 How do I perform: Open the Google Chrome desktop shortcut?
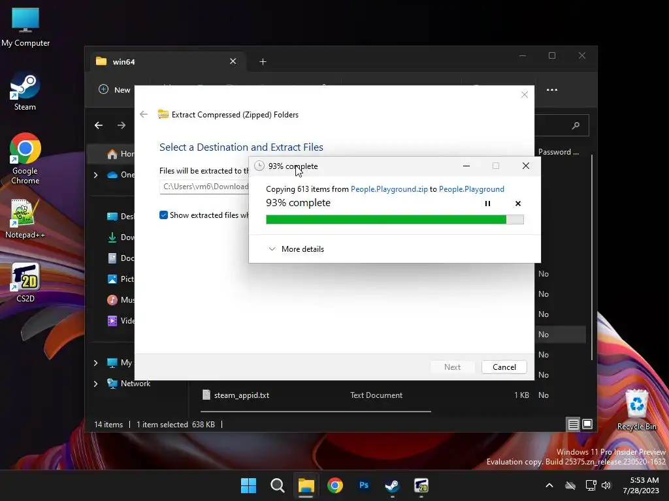25,159
